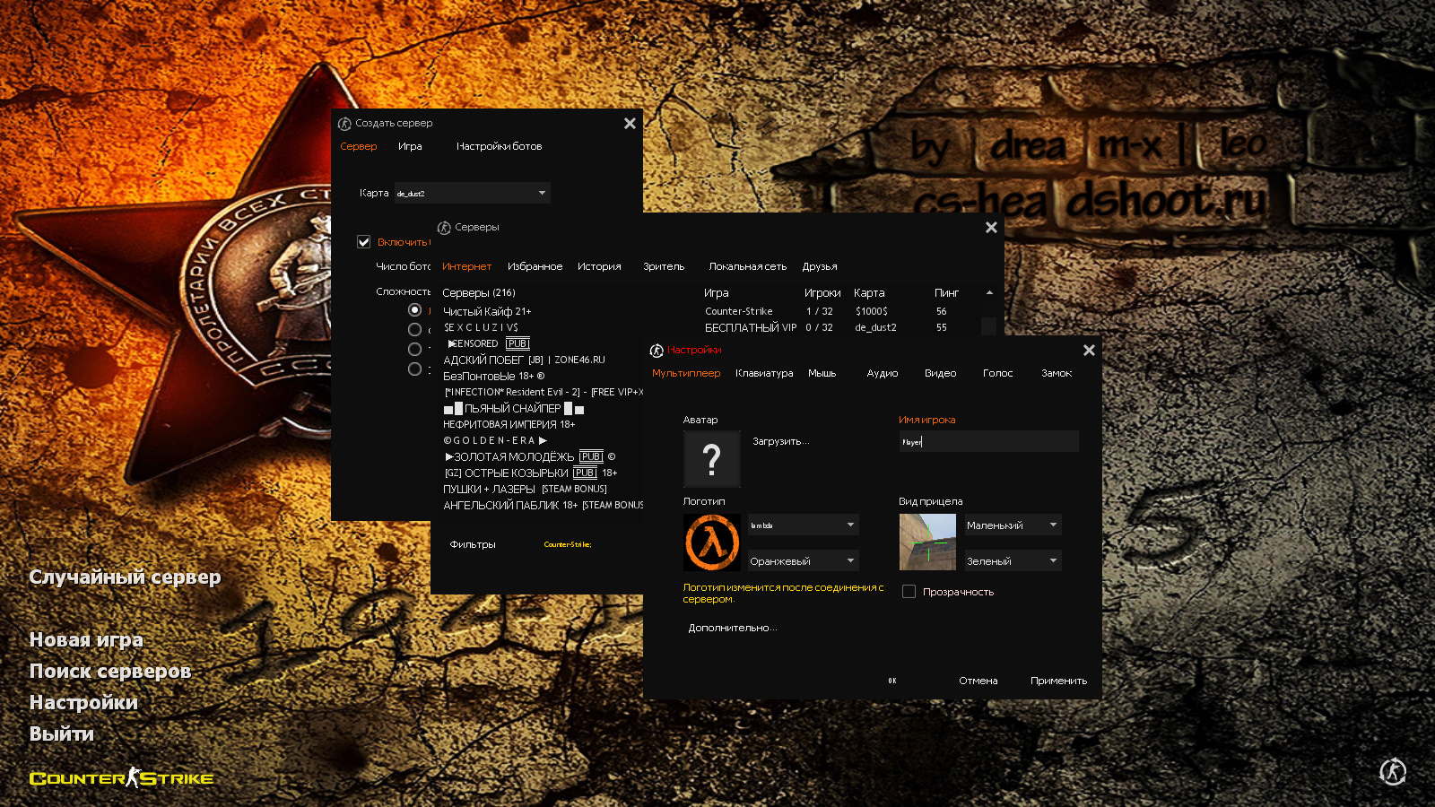Toggle the Прозрачность checkbox
Screen dimensions: 1435x807
pyautogui.click(x=909, y=592)
